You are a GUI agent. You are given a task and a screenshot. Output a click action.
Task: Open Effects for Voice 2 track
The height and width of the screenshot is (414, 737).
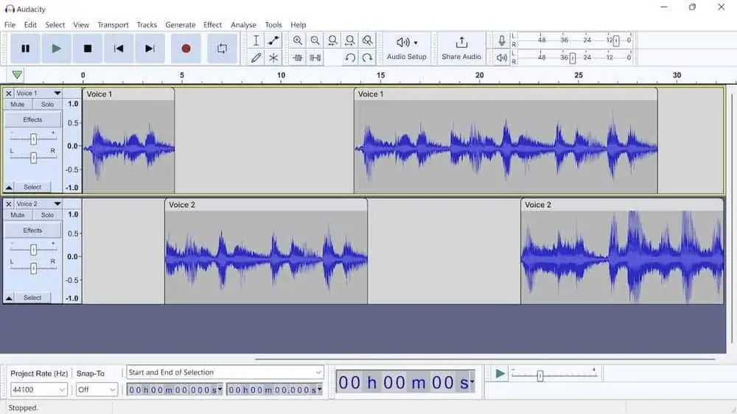pyautogui.click(x=32, y=231)
